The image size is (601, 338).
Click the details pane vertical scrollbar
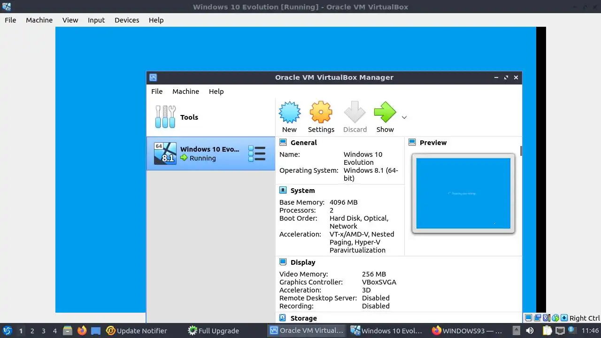pyautogui.click(x=521, y=151)
